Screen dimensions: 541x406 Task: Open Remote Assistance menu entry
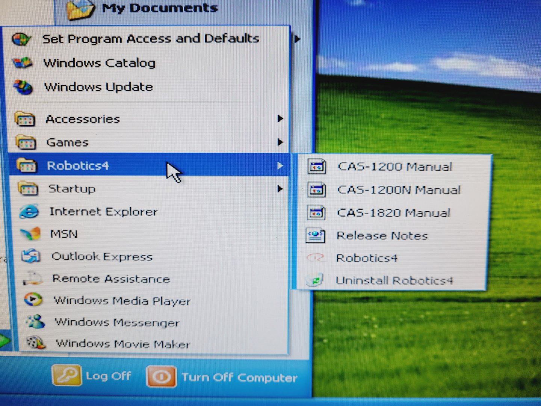[x=111, y=279]
